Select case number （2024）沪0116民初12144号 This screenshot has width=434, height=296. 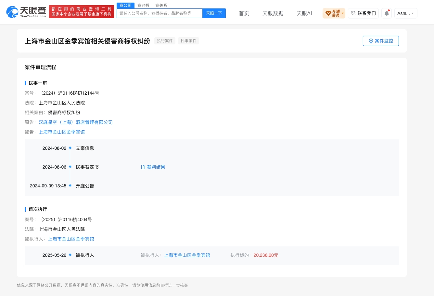(x=69, y=93)
